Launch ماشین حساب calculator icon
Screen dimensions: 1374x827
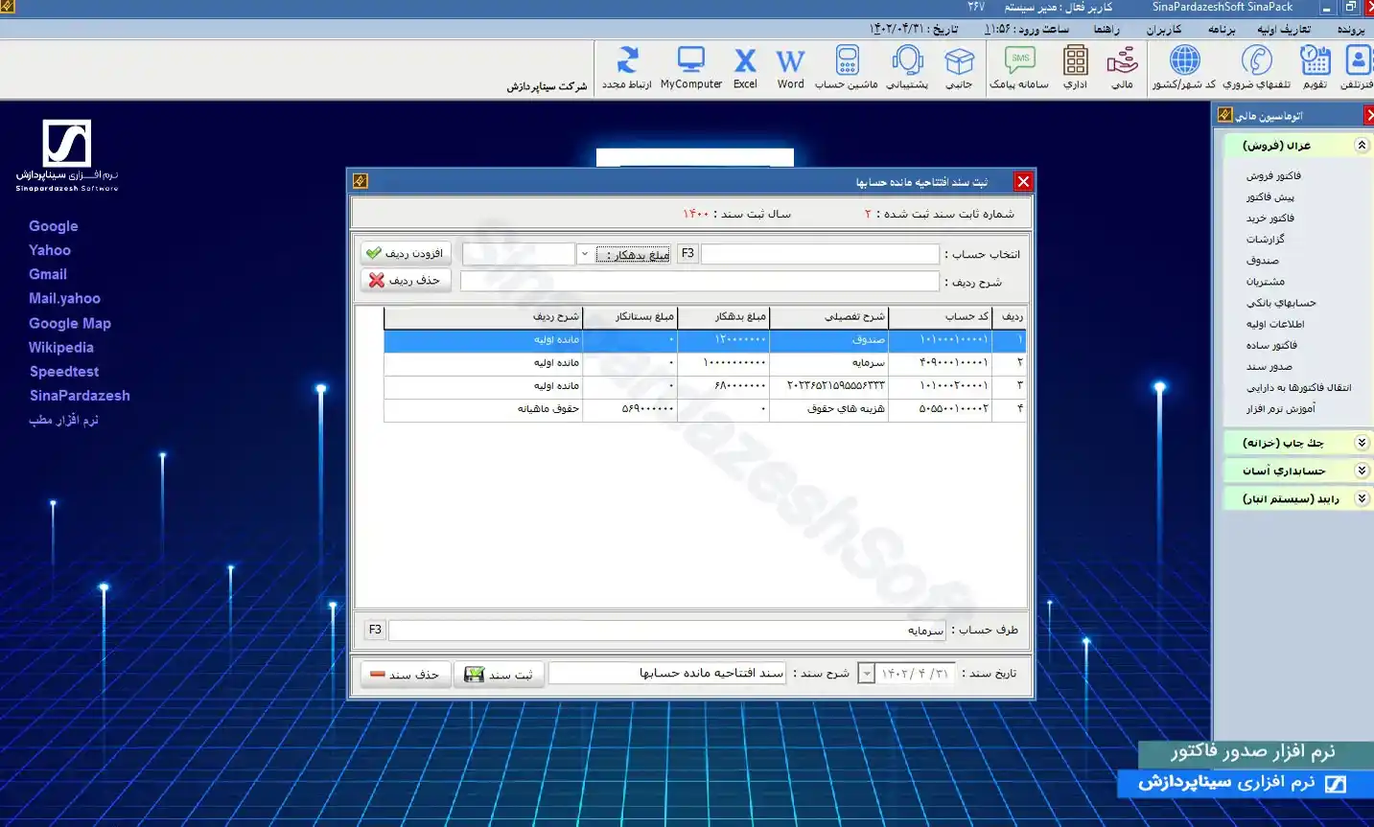click(x=847, y=67)
